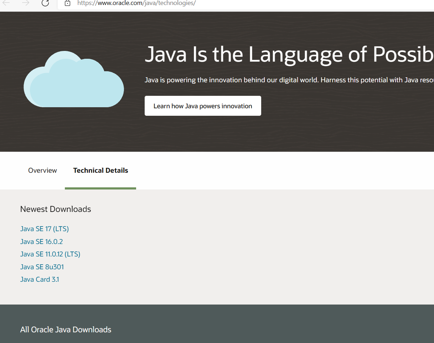The image size is (434, 343).
Task: Click the Newest Downloads heading
Action: pos(56,209)
